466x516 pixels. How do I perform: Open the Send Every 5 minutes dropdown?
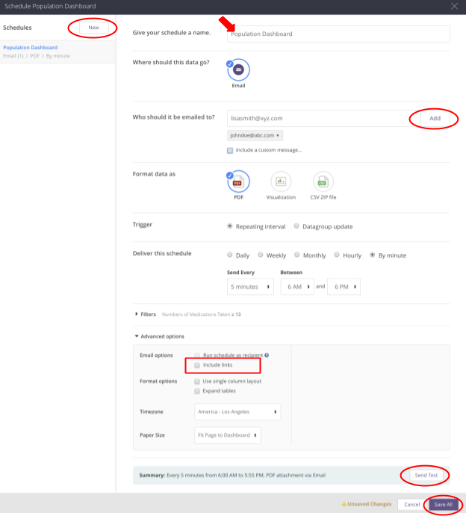pos(251,287)
